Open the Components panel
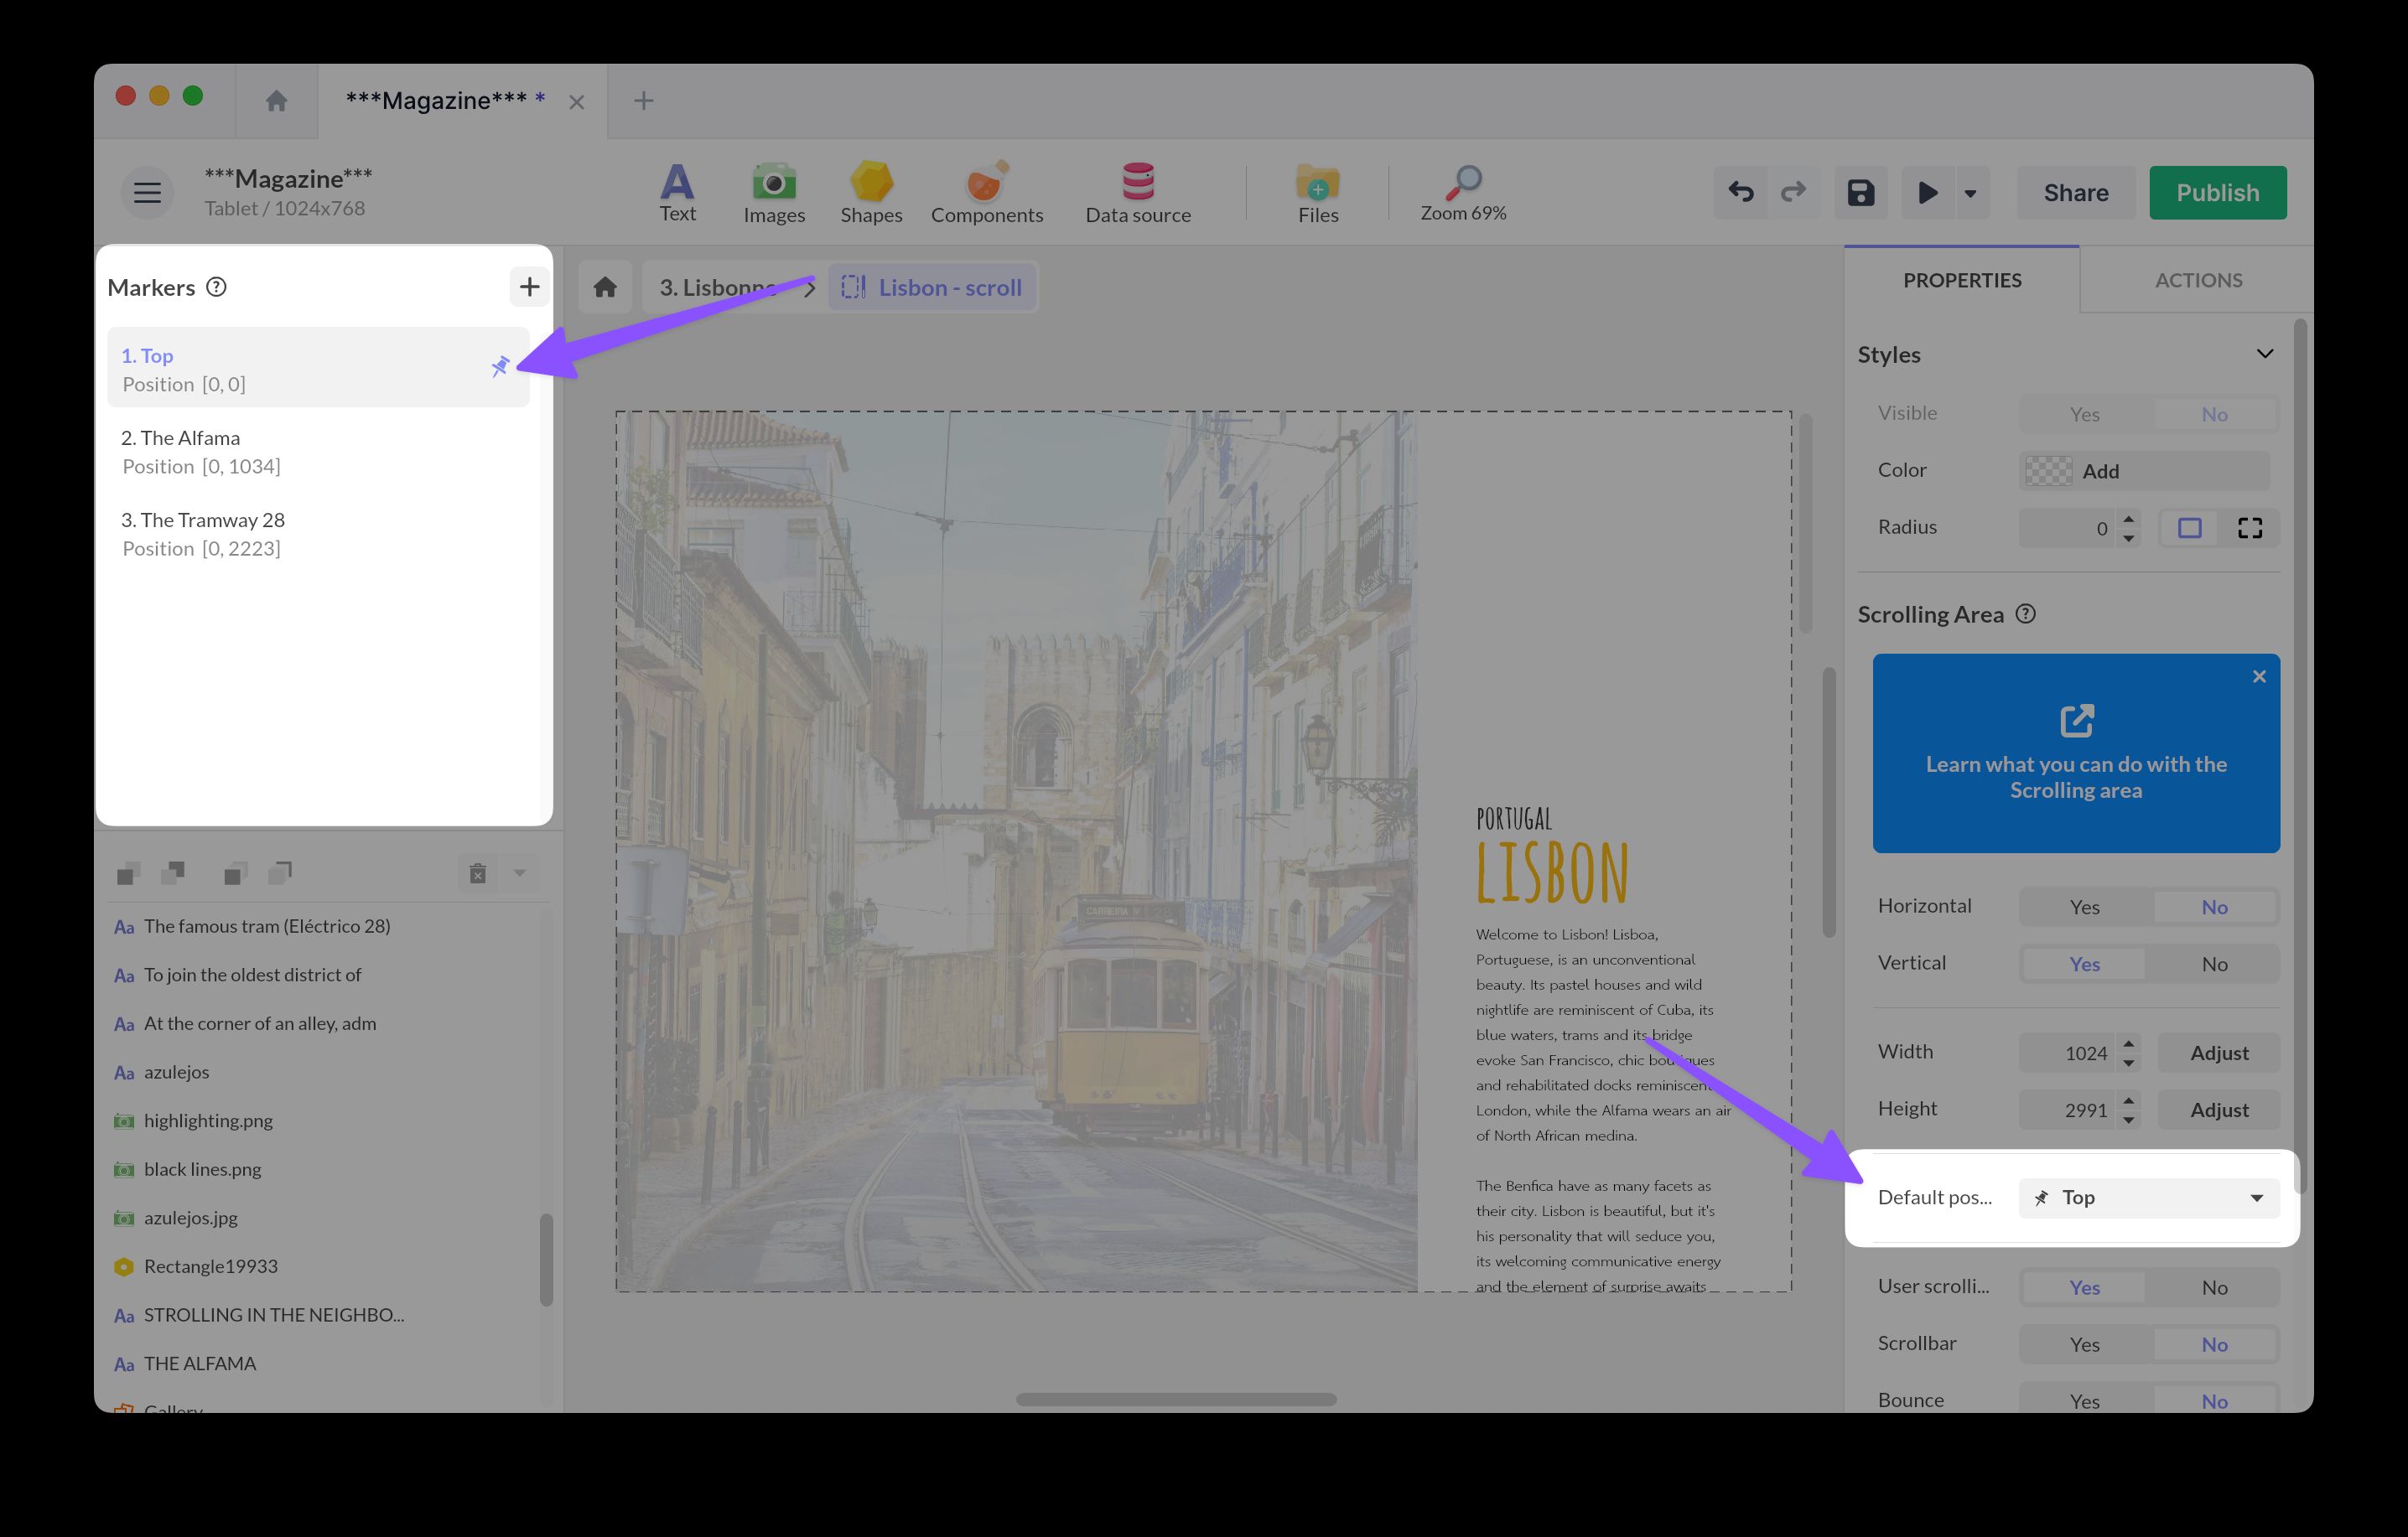Image resolution: width=2408 pixels, height=1537 pixels. click(986, 192)
